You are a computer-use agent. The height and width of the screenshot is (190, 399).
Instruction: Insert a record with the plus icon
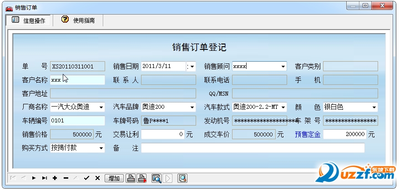click(x=55, y=178)
